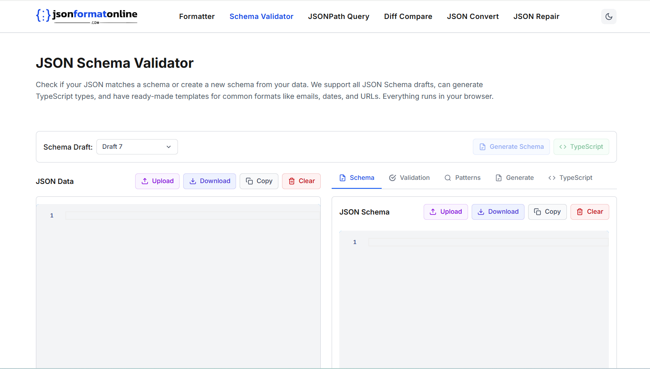Click the Clear trash icon for JSON Data

pyautogui.click(x=292, y=181)
